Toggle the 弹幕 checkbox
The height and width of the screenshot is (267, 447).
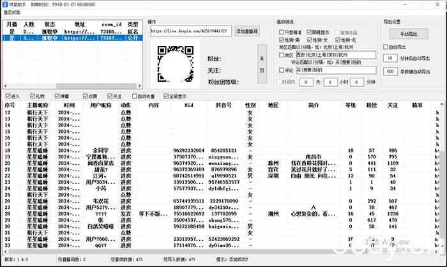click(61, 96)
